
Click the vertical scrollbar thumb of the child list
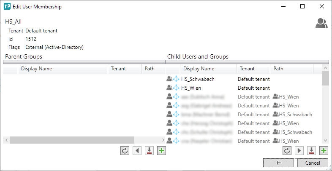[325, 78]
